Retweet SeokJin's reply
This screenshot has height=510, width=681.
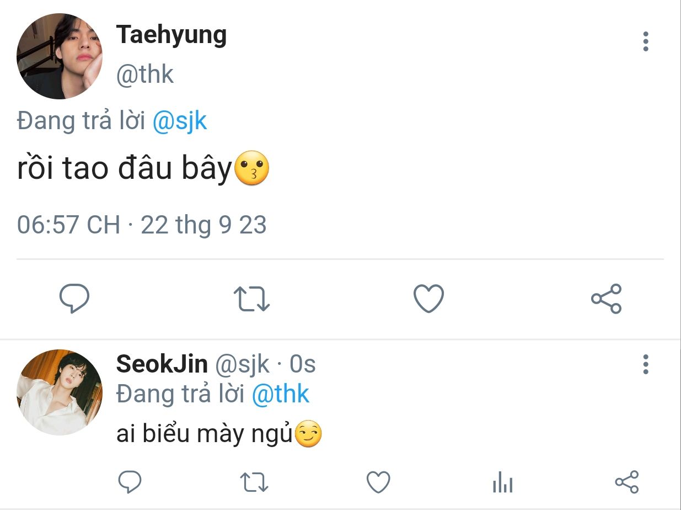[255, 482]
